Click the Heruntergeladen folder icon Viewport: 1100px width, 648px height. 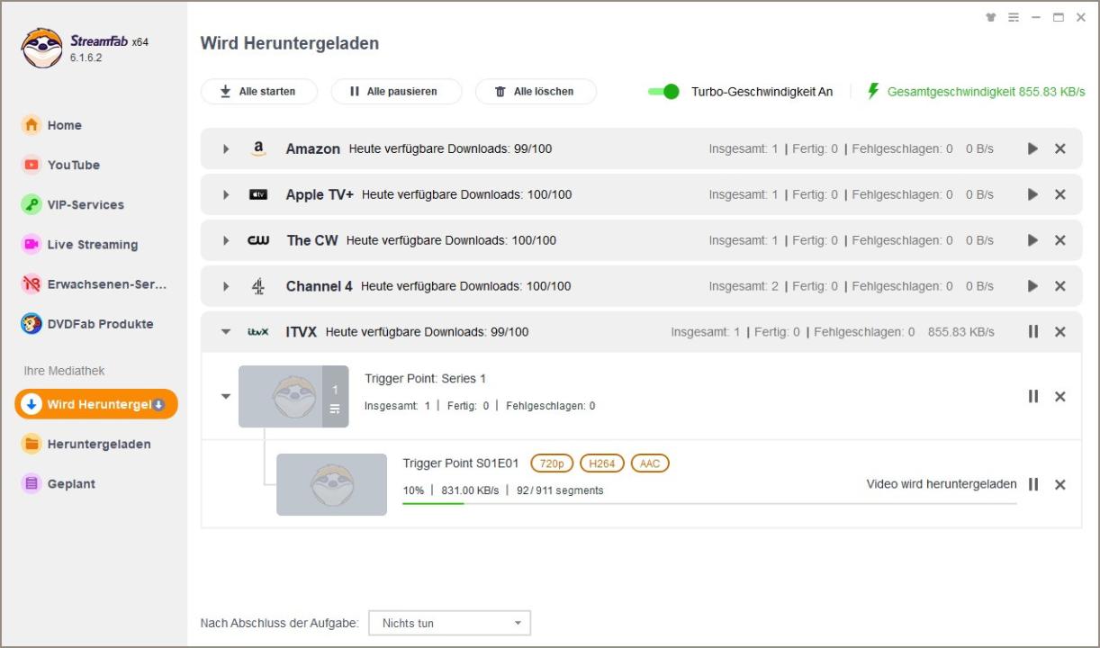[x=32, y=444]
